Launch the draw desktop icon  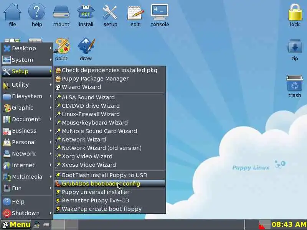tap(86, 49)
